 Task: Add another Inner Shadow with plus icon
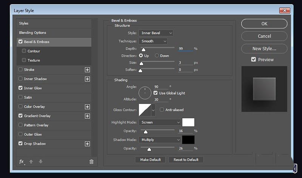pyautogui.click(x=88, y=79)
